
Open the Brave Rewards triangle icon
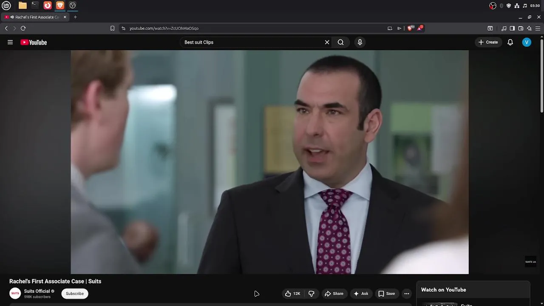420,28
